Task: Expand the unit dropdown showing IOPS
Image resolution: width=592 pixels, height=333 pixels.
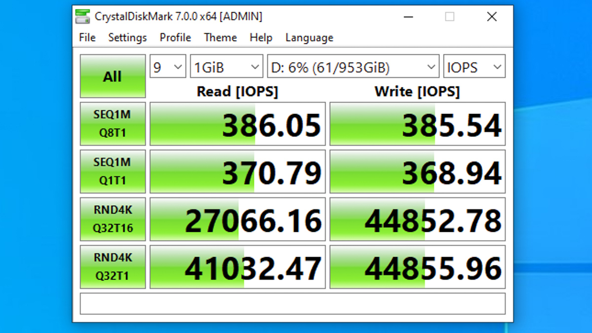Action: point(474,67)
